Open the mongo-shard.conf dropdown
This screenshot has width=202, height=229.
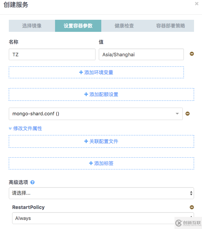coord(95,114)
